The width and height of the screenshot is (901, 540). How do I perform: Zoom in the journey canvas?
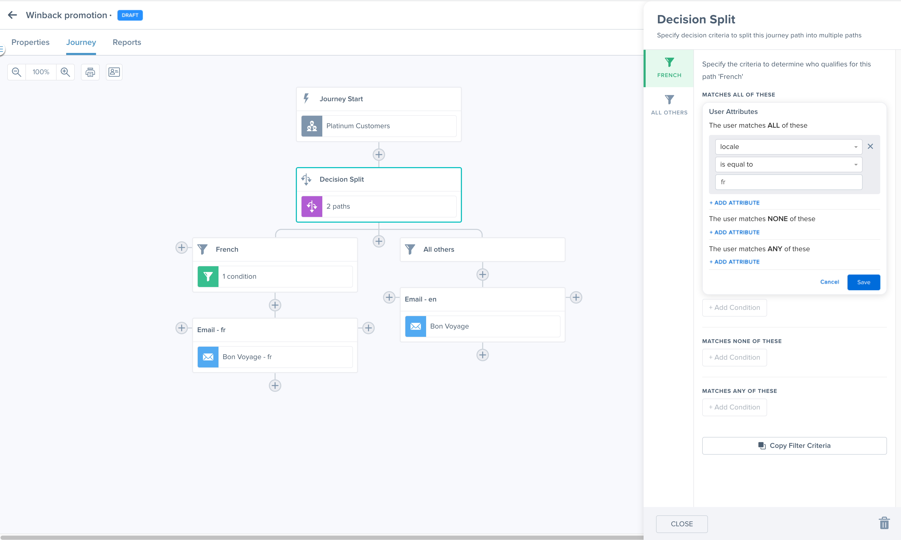(x=65, y=72)
